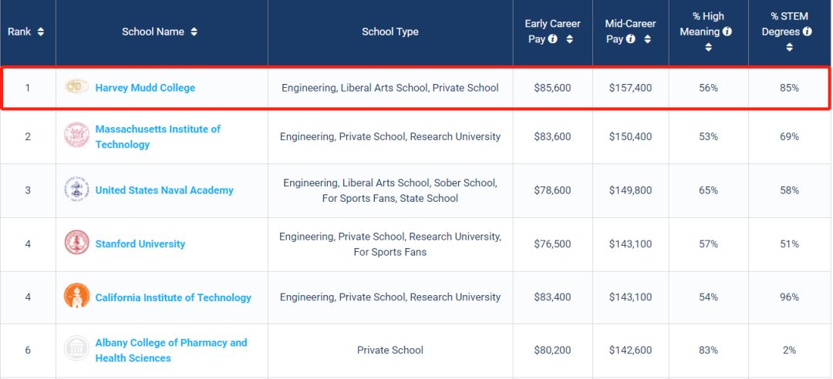Click Mid-Career Pay info icon
The width and height of the screenshot is (833, 379).
tap(630, 39)
